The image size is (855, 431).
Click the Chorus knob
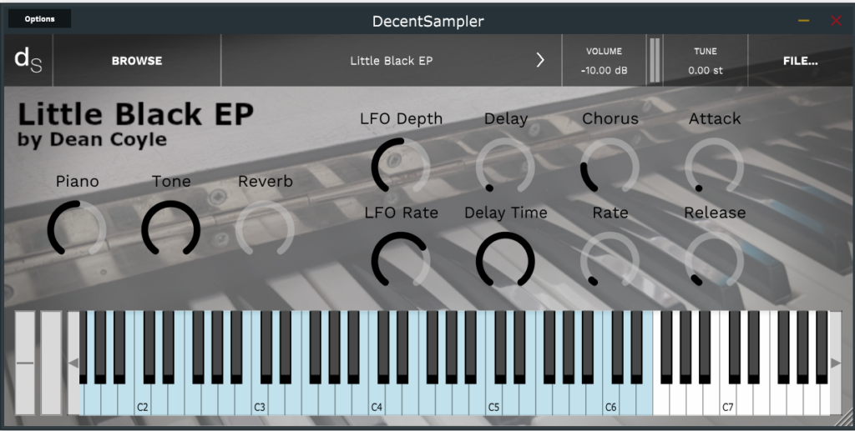pyautogui.click(x=610, y=167)
